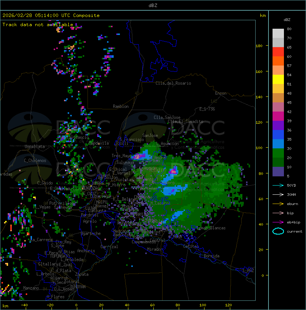Click the 'Encon' map label

pyautogui.click(x=221, y=93)
